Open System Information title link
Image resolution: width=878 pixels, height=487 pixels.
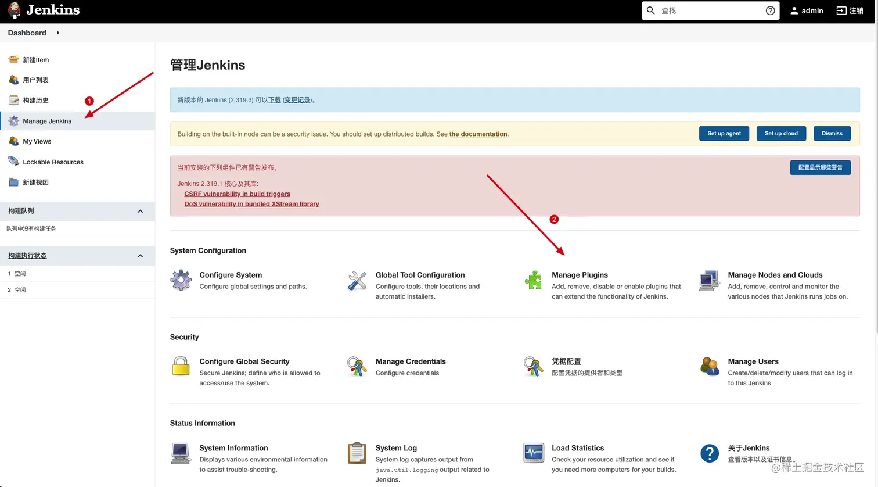click(233, 448)
